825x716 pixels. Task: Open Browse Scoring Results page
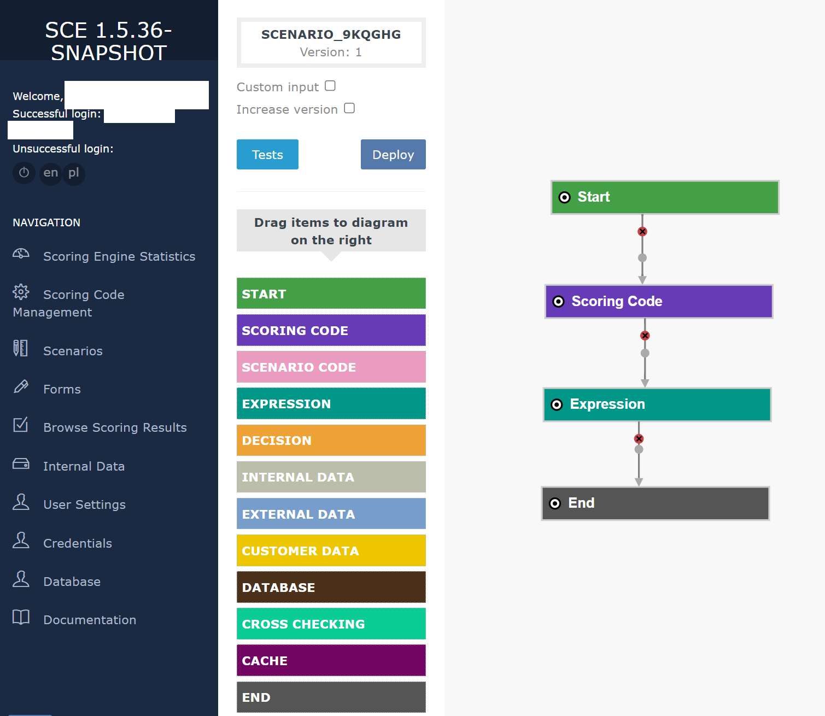[115, 427]
